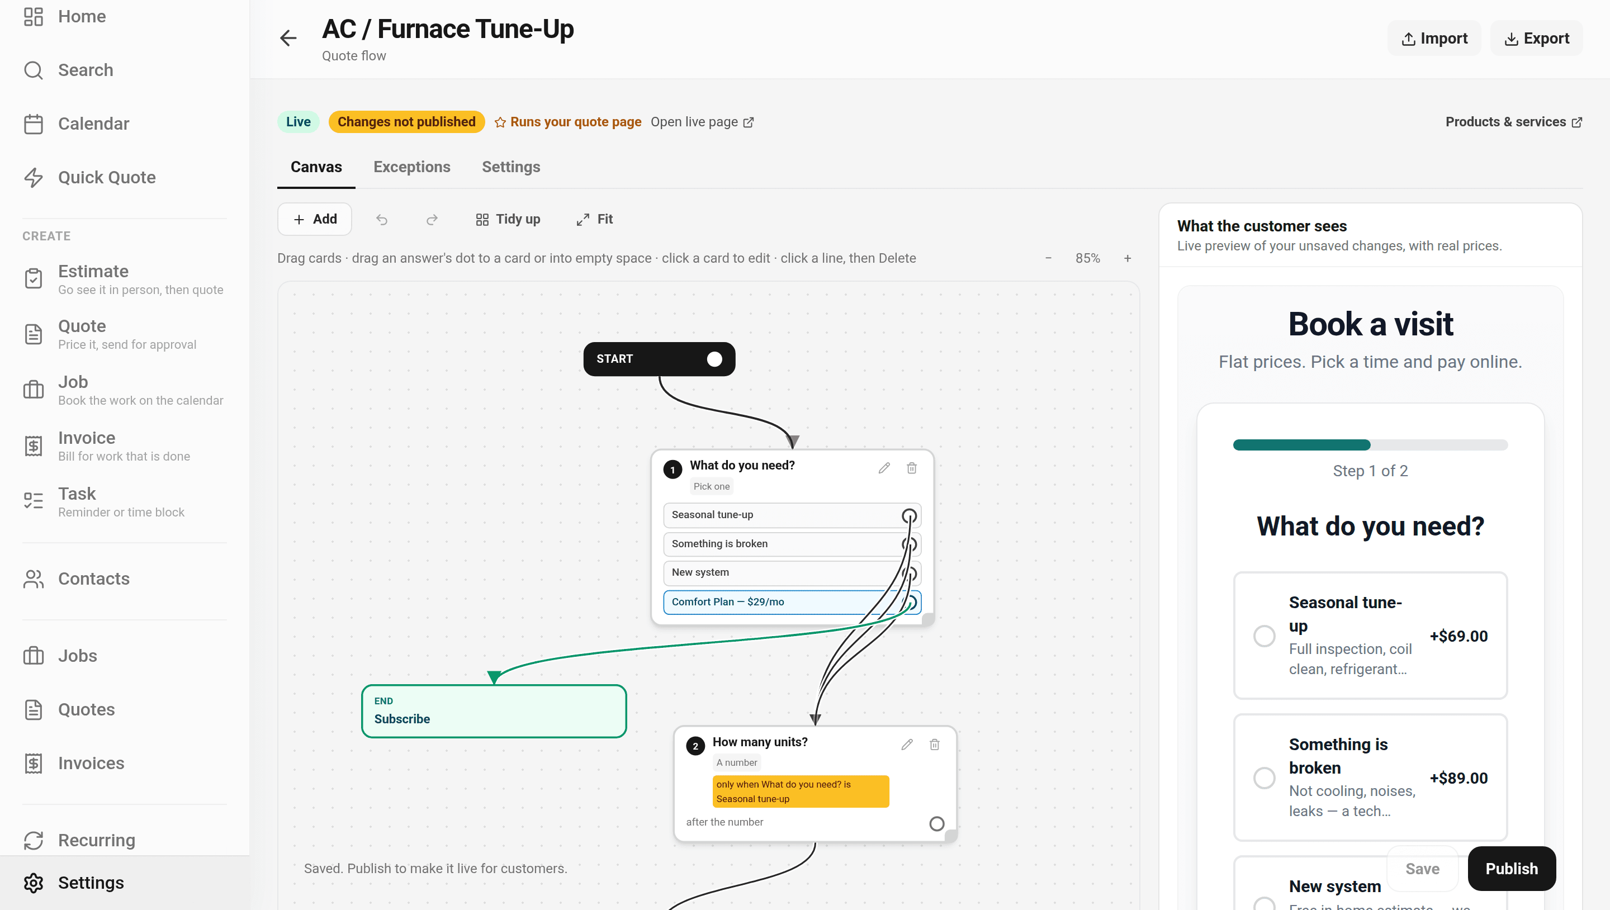Image resolution: width=1610 pixels, height=910 pixels.
Task: Click the 'Seasonal tune-up' answer connector dot
Action: 909,515
